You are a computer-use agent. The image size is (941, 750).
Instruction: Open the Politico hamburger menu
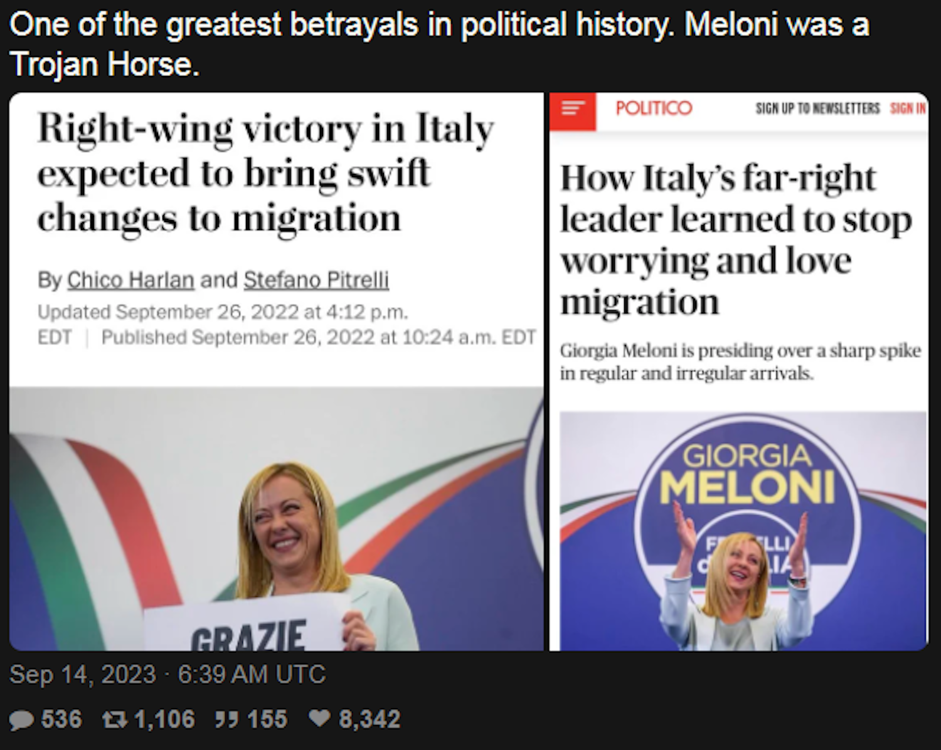click(x=572, y=109)
